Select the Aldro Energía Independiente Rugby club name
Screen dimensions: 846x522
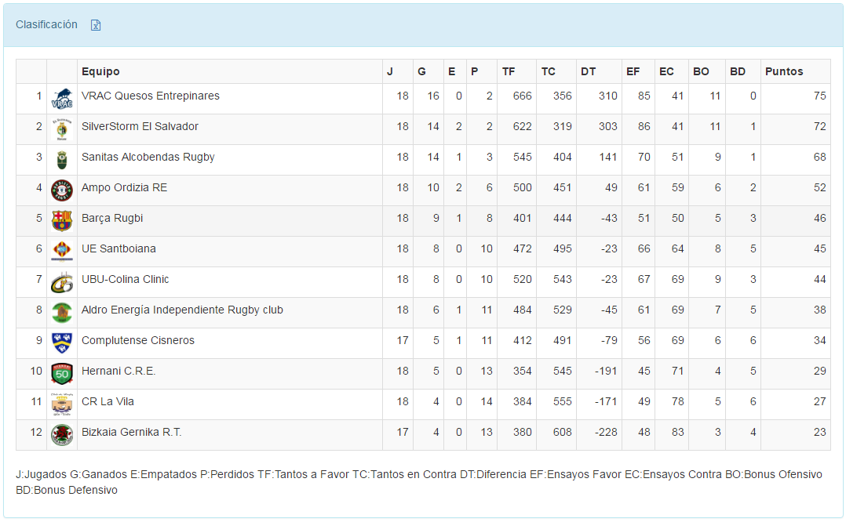[x=182, y=310]
